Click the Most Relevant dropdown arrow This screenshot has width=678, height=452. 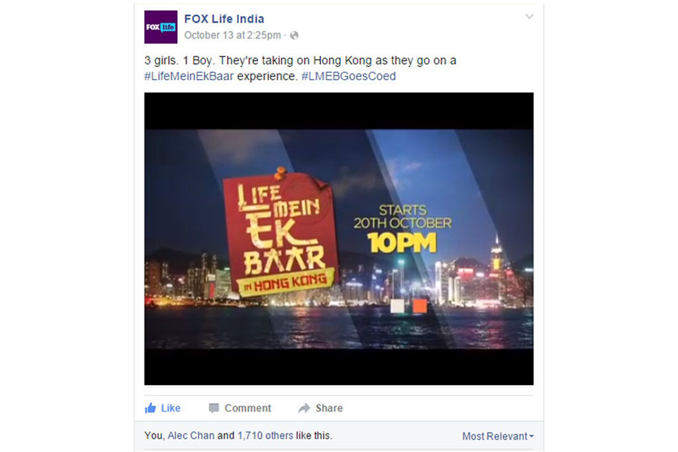532,436
